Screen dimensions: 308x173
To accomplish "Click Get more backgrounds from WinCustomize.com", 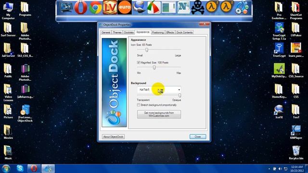I will 159,114.
